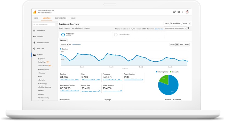The height and width of the screenshot is (121, 225).
Task: Select the Hourly granularity toggle
Action: pos(172,45)
